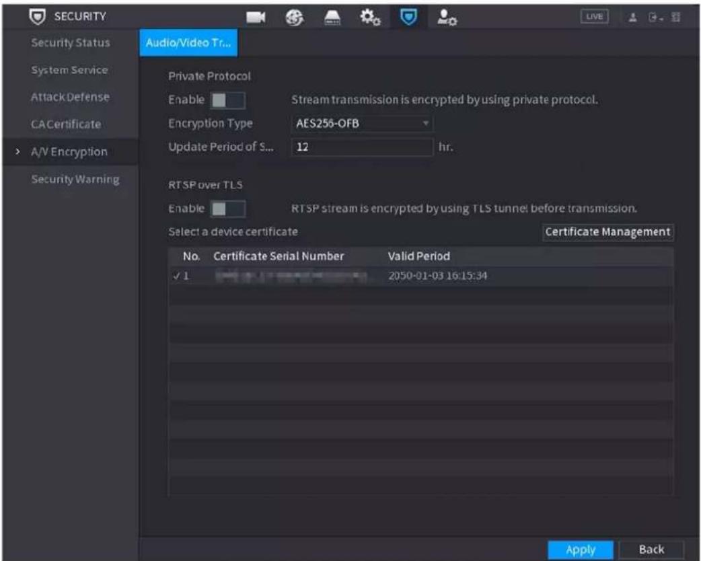Open Audio/Video Transmission tab

pos(188,43)
